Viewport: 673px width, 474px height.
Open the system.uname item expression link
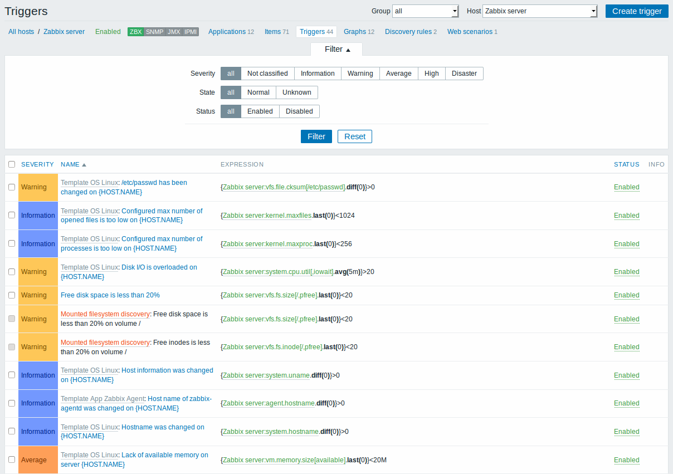click(266, 375)
